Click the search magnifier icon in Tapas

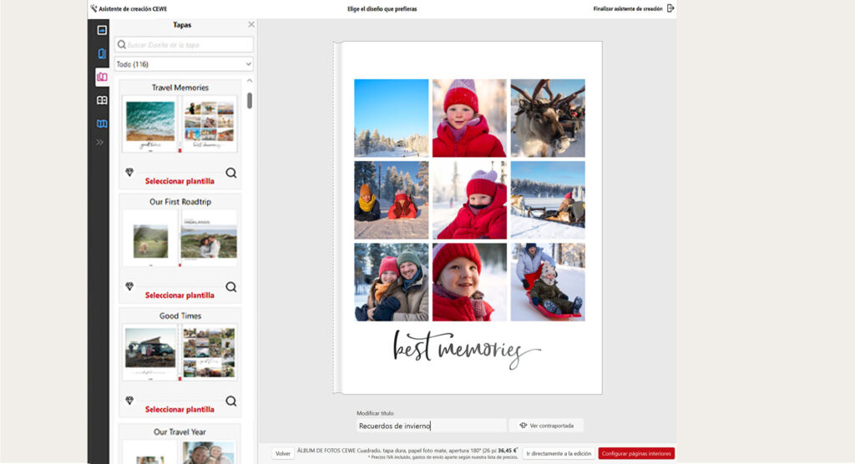(x=122, y=45)
